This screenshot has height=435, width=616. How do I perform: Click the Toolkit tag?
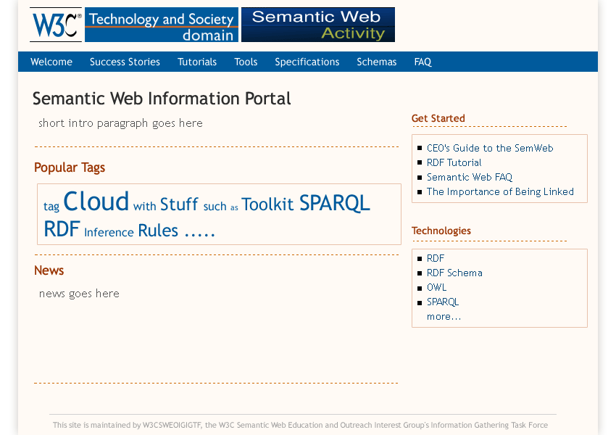(x=267, y=204)
